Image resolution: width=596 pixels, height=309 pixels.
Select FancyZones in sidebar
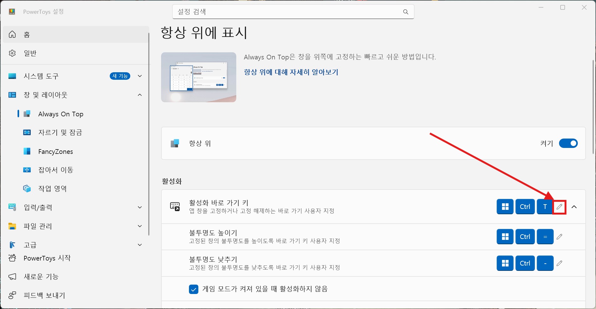point(76,151)
